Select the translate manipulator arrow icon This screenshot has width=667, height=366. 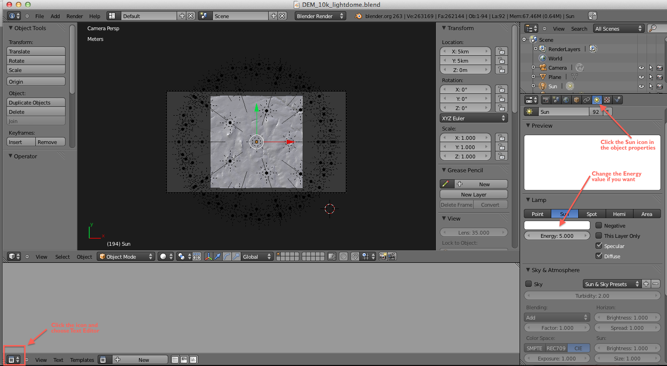tap(218, 256)
